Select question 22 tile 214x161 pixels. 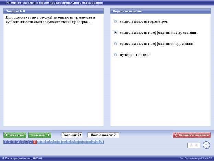93,142
